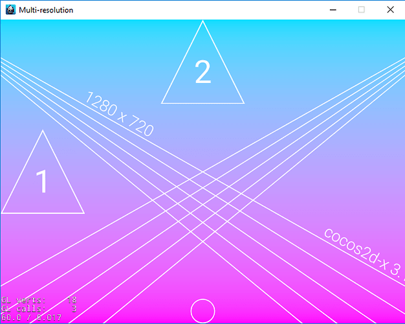Minimize the Multi-resolution window
The width and height of the screenshot is (405, 324).
pyautogui.click(x=333, y=10)
